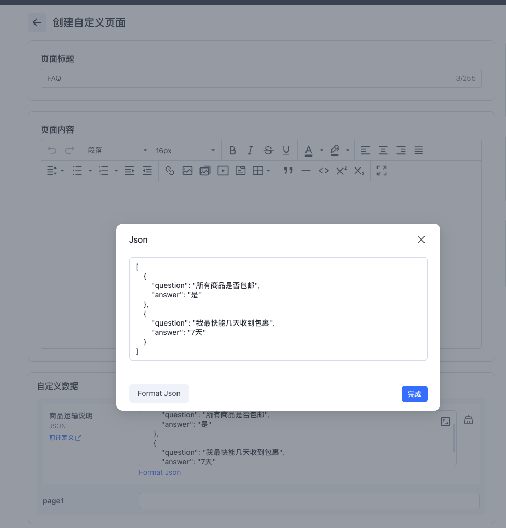Click the Format Json button in dialog
Image resolution: width=506 pixels, height=528 pixels.
point(159,393)
